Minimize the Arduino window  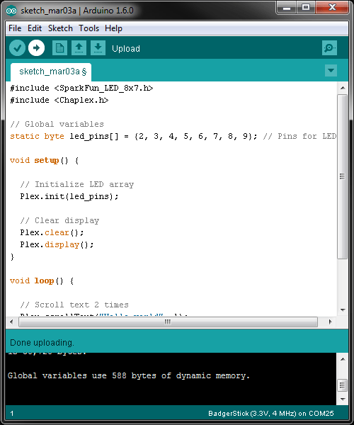coord(287,7)
